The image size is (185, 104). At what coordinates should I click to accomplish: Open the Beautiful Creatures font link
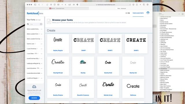pos(83,95)
